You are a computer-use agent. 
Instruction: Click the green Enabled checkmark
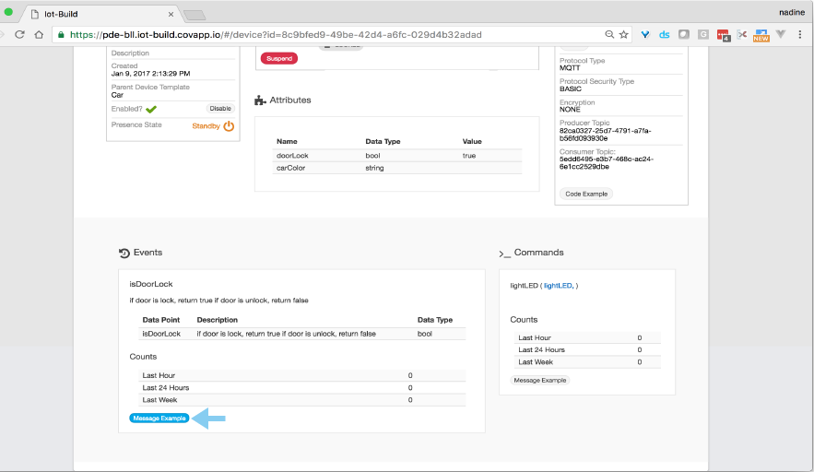[x=151, y=109]
